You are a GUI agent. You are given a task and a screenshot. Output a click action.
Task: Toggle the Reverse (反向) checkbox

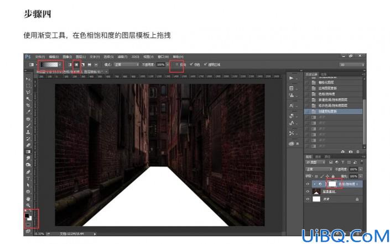point(177,65)
